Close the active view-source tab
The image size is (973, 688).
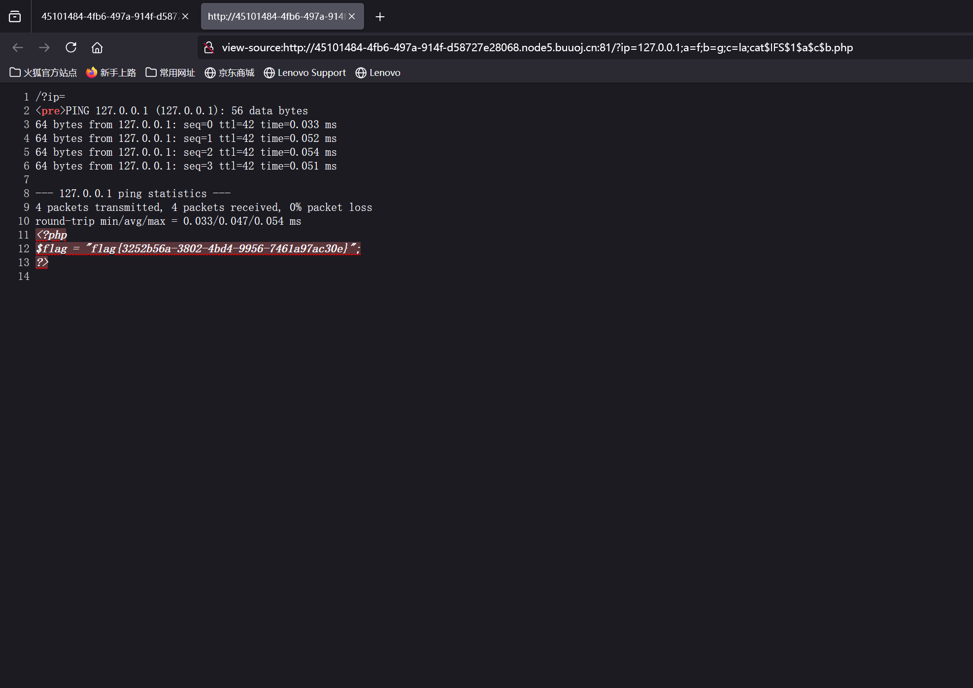click(x=352, y=16)
